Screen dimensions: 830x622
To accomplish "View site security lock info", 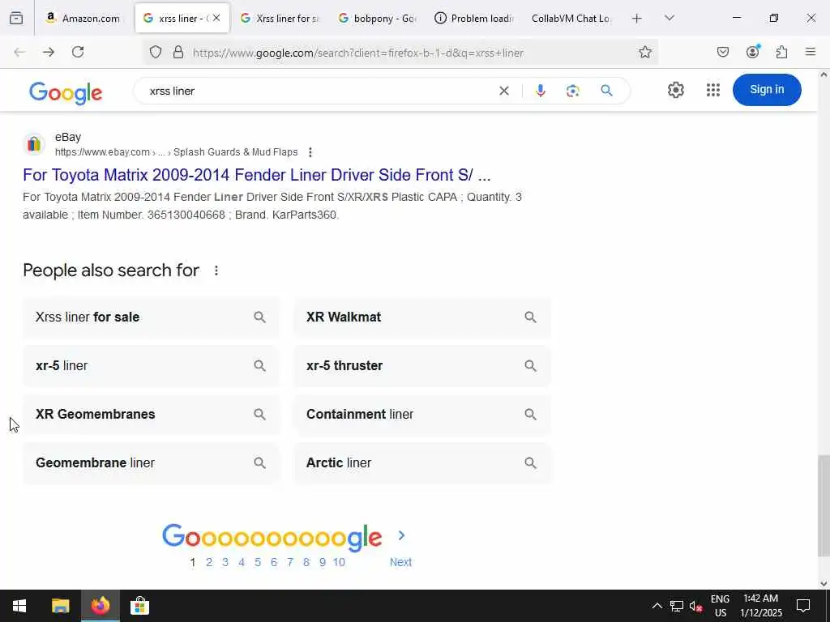I will (x=178, y=52).
